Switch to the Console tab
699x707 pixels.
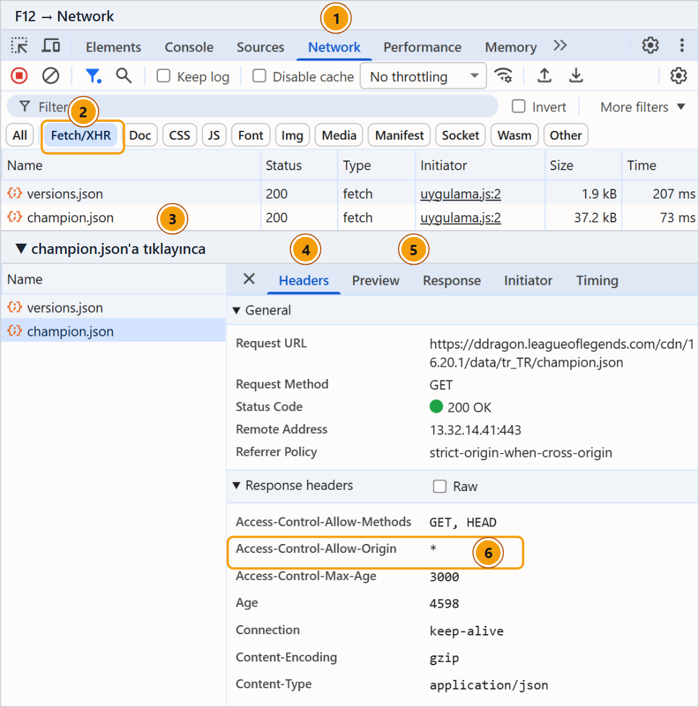click(189, 47)
